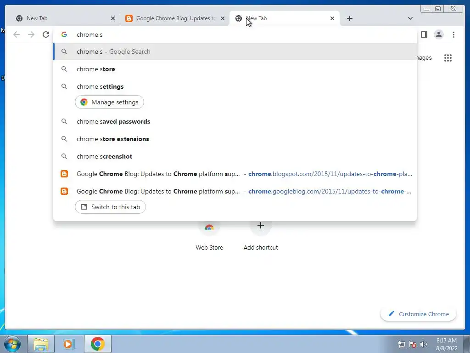Choose the 'chrome settings' suggestion

(235, 86)
